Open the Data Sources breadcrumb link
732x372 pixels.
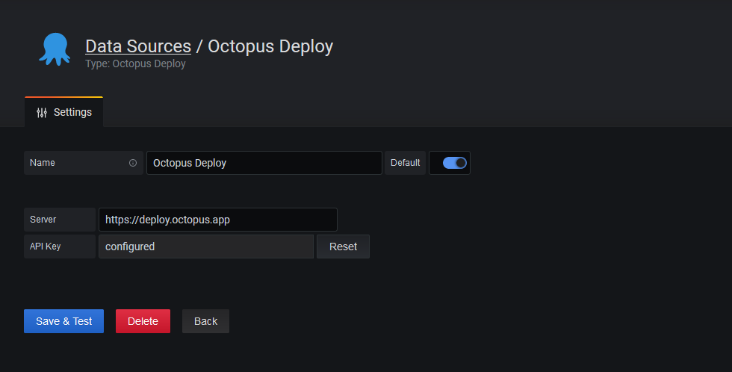138,46
